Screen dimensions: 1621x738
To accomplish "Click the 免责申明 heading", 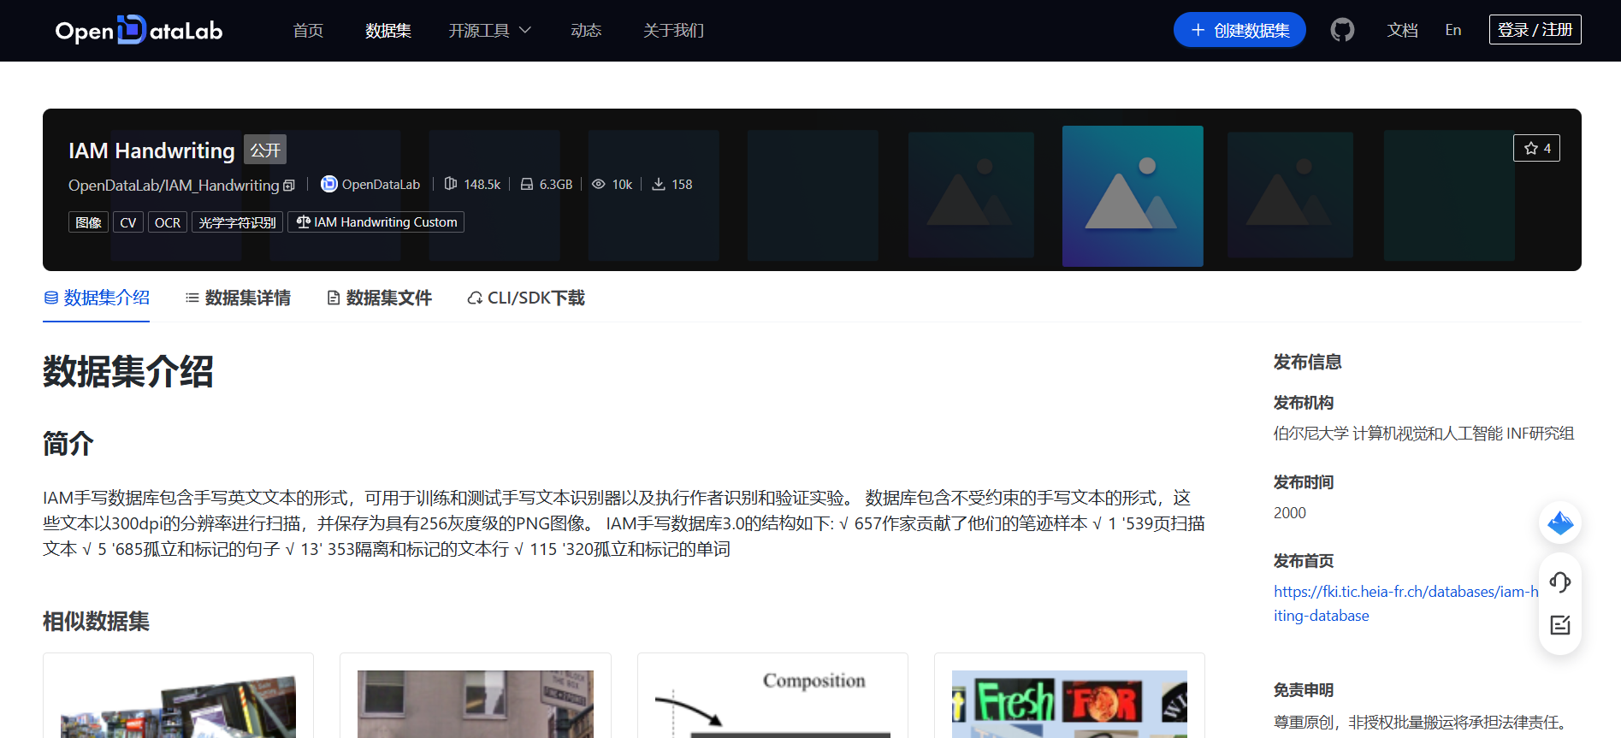I will click(x=1303, y=690).
